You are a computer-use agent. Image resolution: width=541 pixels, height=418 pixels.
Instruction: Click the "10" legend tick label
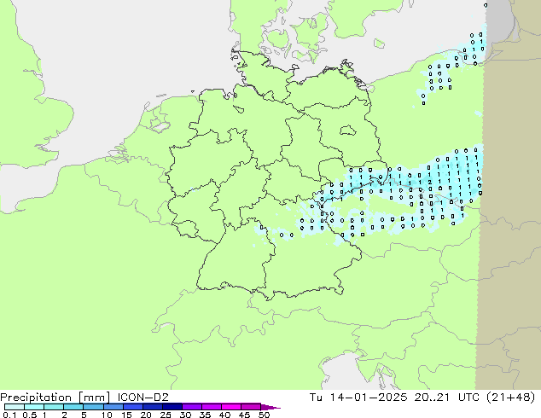pos(107,415)
